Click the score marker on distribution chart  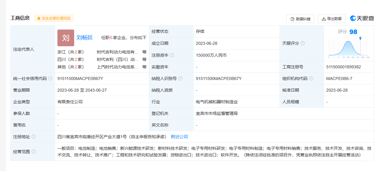[360, 38]
